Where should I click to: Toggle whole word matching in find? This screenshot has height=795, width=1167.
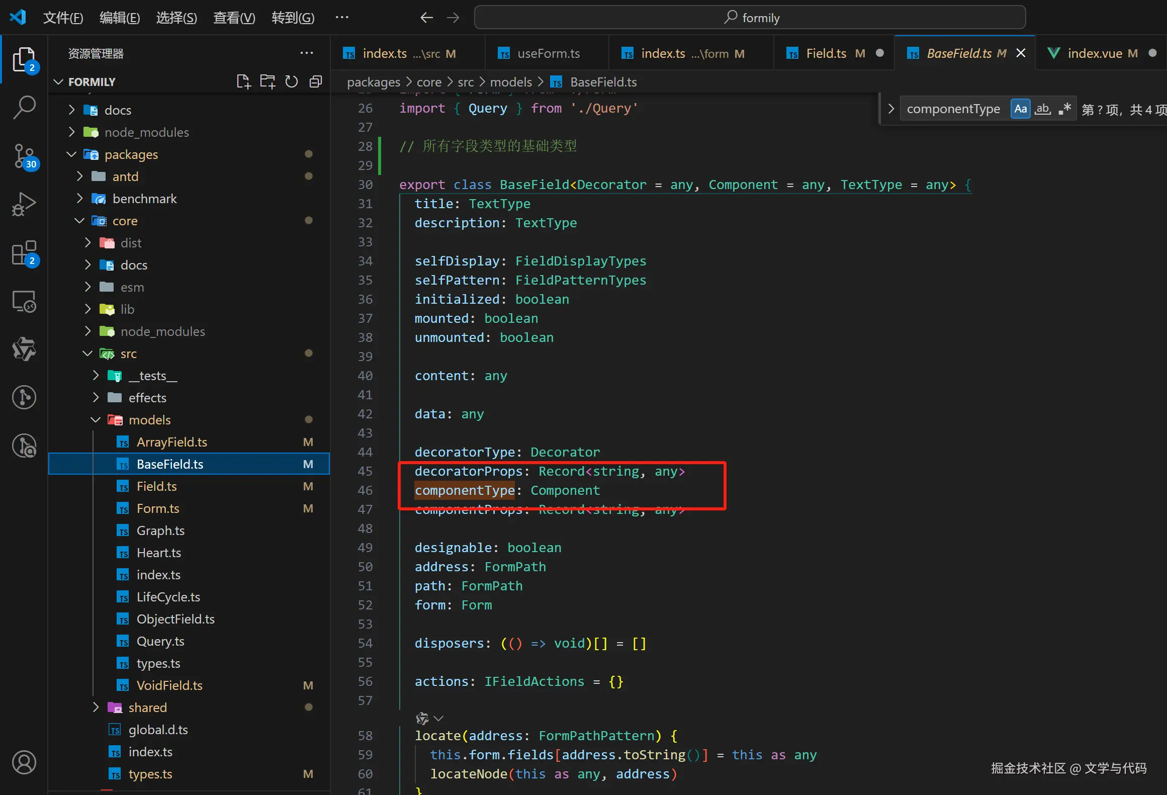[x=1042, y=109]
